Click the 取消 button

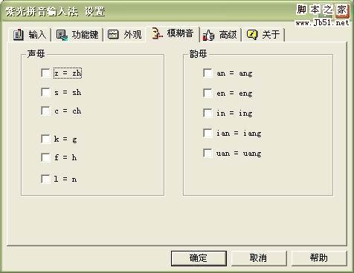coord(259,258)
